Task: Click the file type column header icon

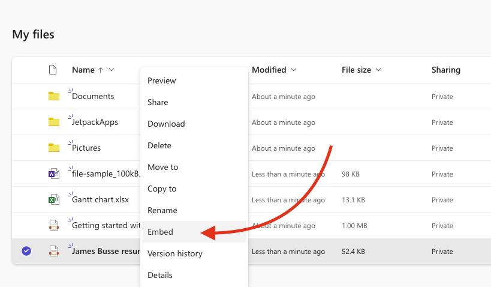Action: coord(53,70)
